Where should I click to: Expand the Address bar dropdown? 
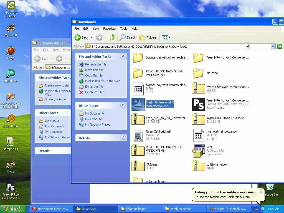[x=273, y=46]
